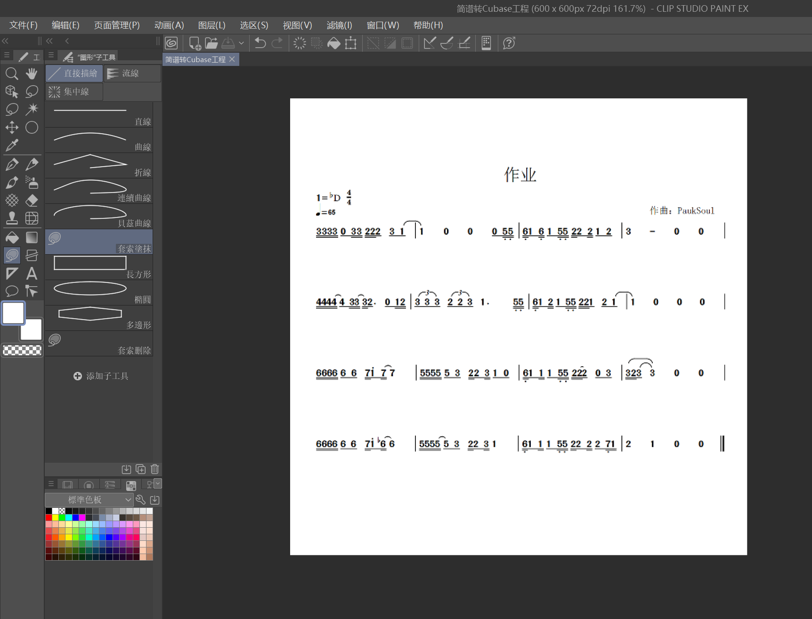Viewport: 812px width, 619px height.
Task: Select the Brush tool
Action: point(12,182)
